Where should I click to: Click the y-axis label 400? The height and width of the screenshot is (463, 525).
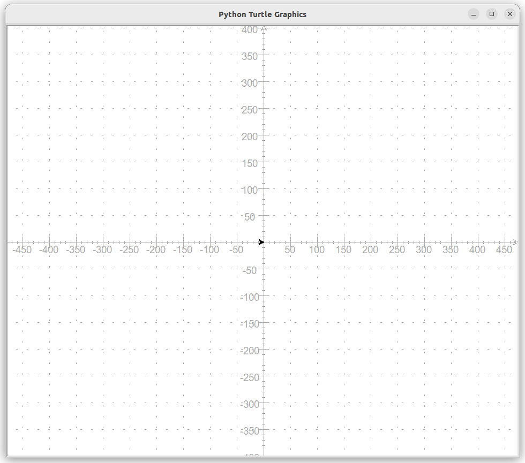pyautogui.click(x=250, y=30)
